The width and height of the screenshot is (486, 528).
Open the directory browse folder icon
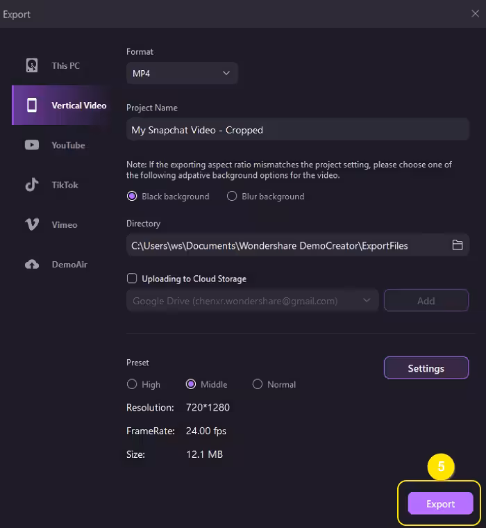pos(458,245)
